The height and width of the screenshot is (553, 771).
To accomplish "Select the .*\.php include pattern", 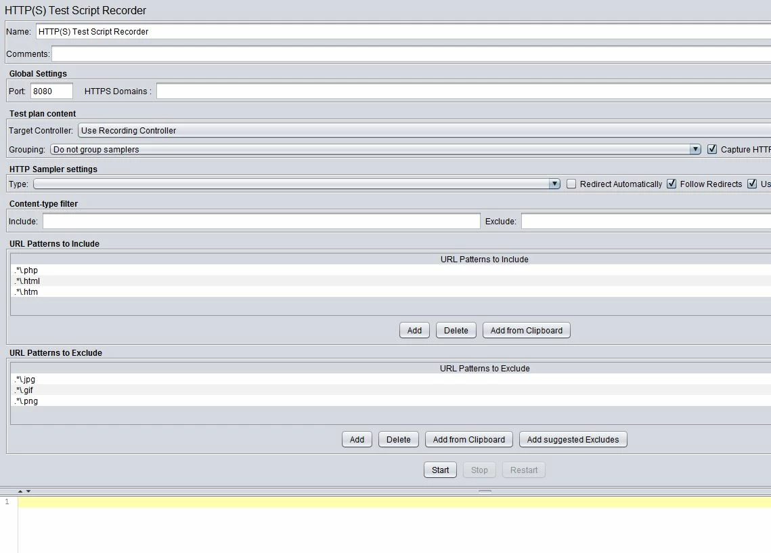I will click(391, 270).
